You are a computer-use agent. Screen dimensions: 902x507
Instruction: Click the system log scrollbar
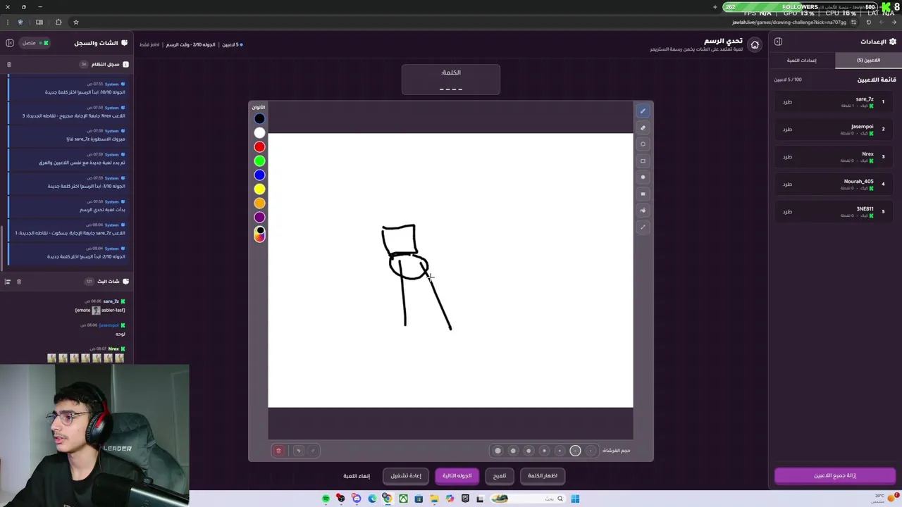2,246
